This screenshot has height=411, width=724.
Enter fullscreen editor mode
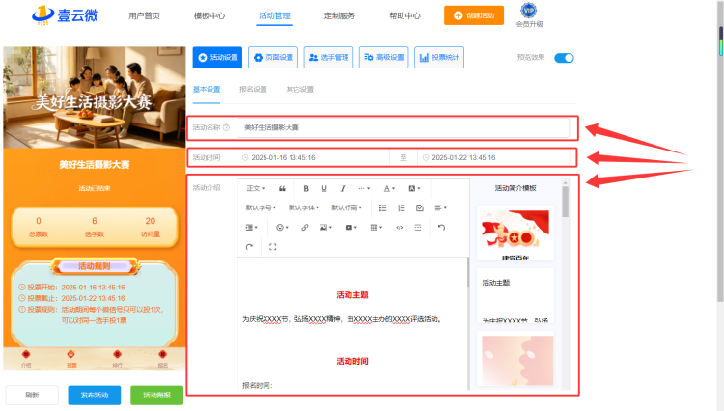pyautogui.click(x=273, y=247)
